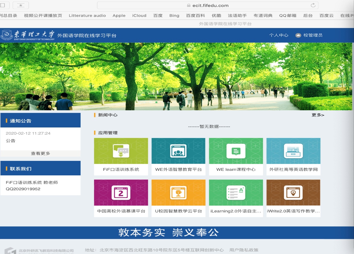
Task: Click the U校园智慧教学云平台 trophy icon
Action: (178, 193)
